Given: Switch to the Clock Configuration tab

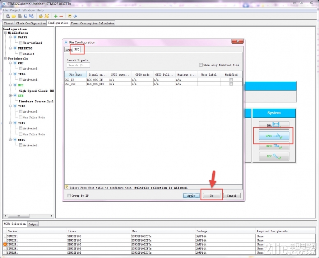Looking at the screenshot, I should [31, 23].
